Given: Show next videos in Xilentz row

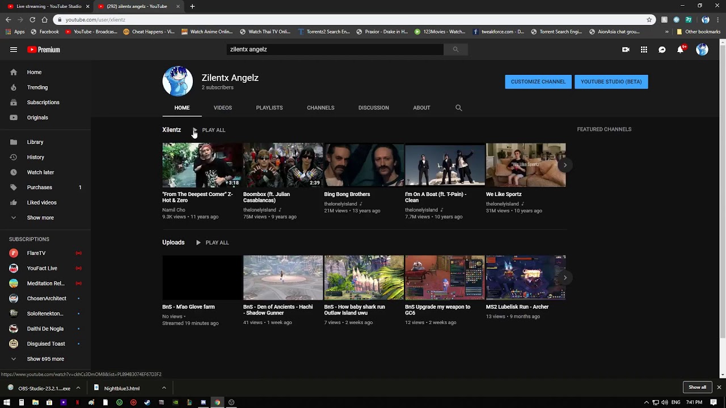Looking at the screenshot, I should point(565,165).
